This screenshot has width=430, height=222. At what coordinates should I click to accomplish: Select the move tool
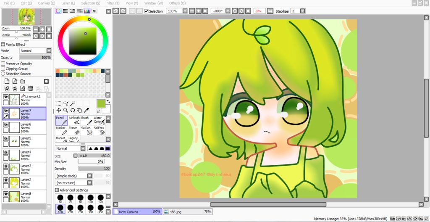(59, 110)
